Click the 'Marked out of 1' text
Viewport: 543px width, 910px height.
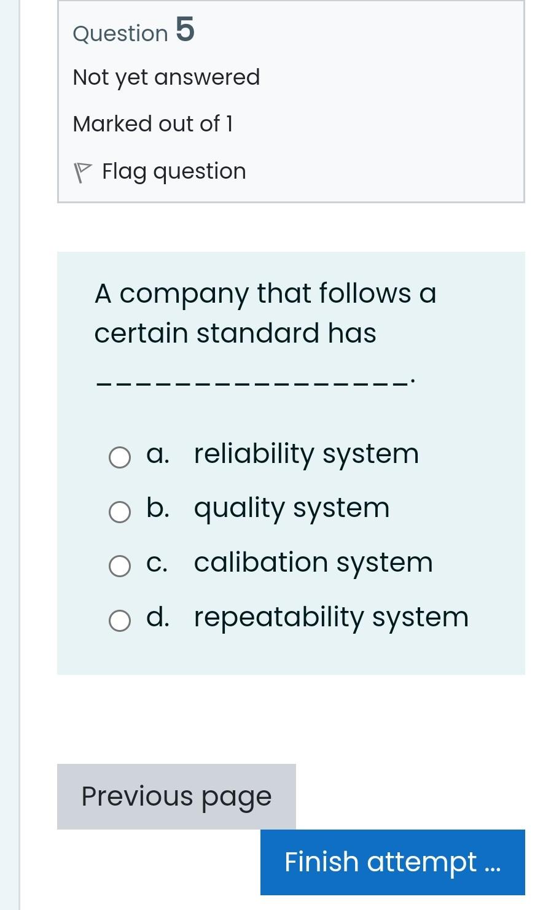click(x=153, y=124)
